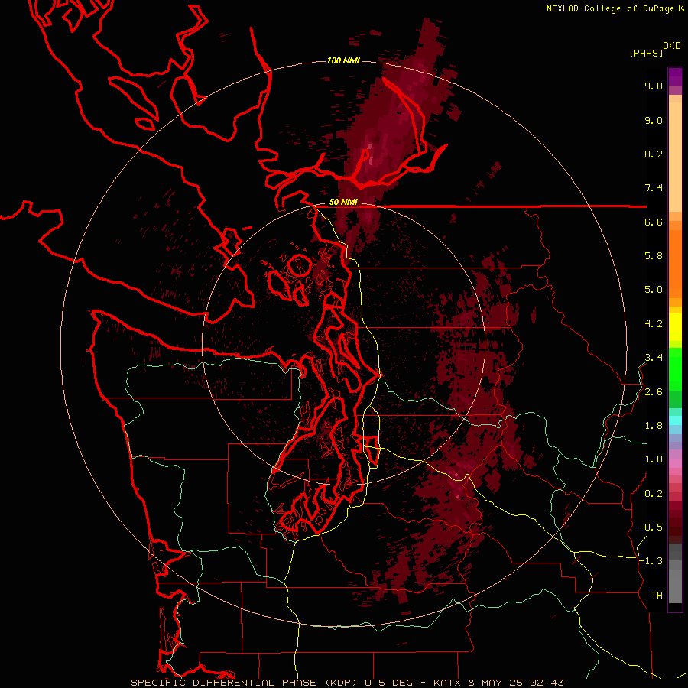The height and width of the screenshot is (688, 688).
Task: Click the DKD product label
Action: (672, 46)
